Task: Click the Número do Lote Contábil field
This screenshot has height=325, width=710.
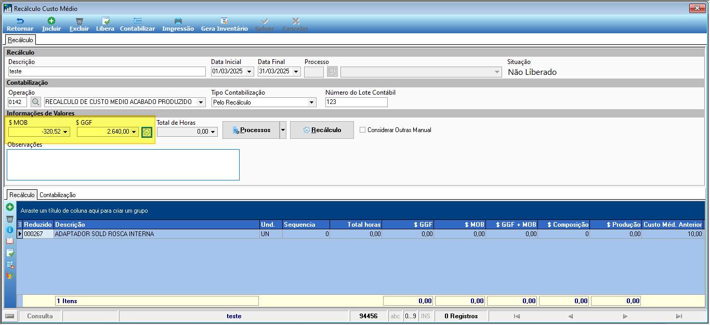Action: click(357, 102)
